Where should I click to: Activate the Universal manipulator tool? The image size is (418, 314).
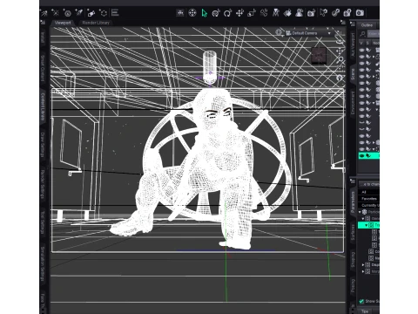(x=216, y=13)
